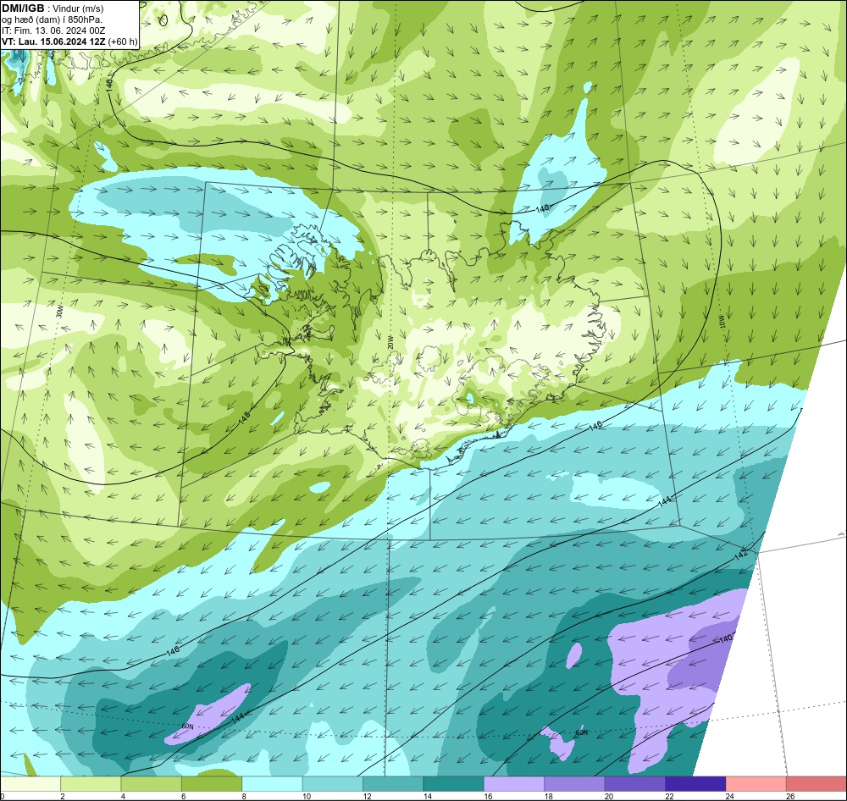The height and width of the screenshot is (801, 847).
Task: Click the 6–8 m/s dark green legend swatch
Action: point(212,784)
